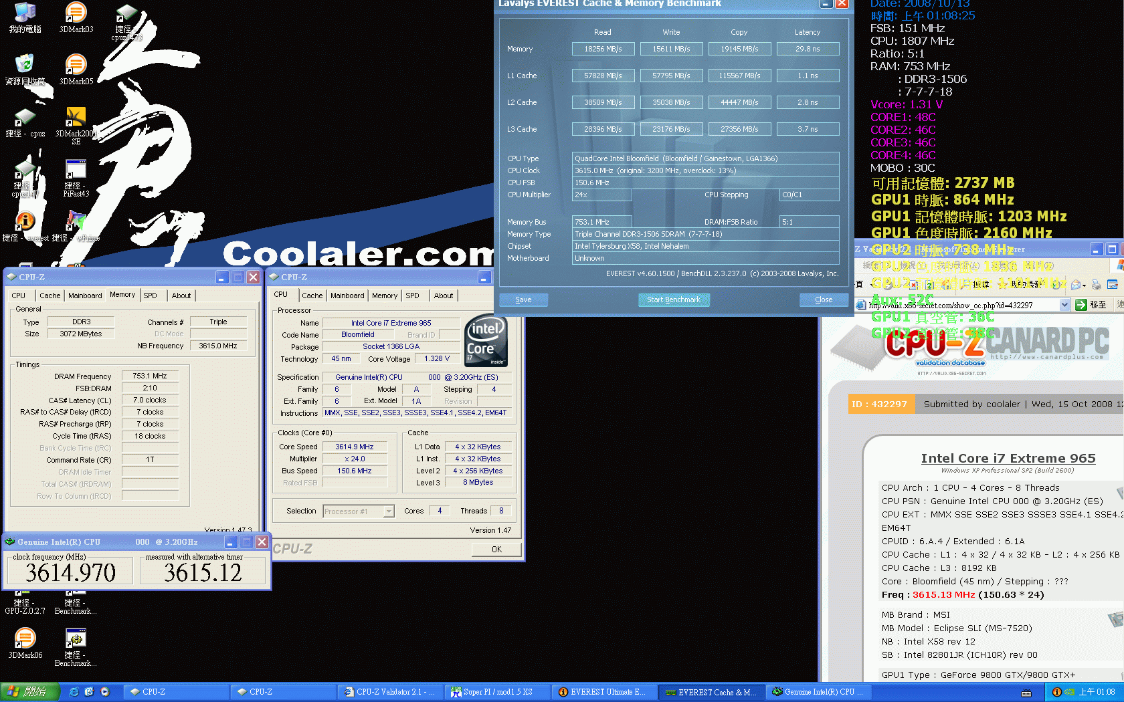
Task: Click the L1 Cache Copy value 115567 MB/s
Action: (739, 76)
